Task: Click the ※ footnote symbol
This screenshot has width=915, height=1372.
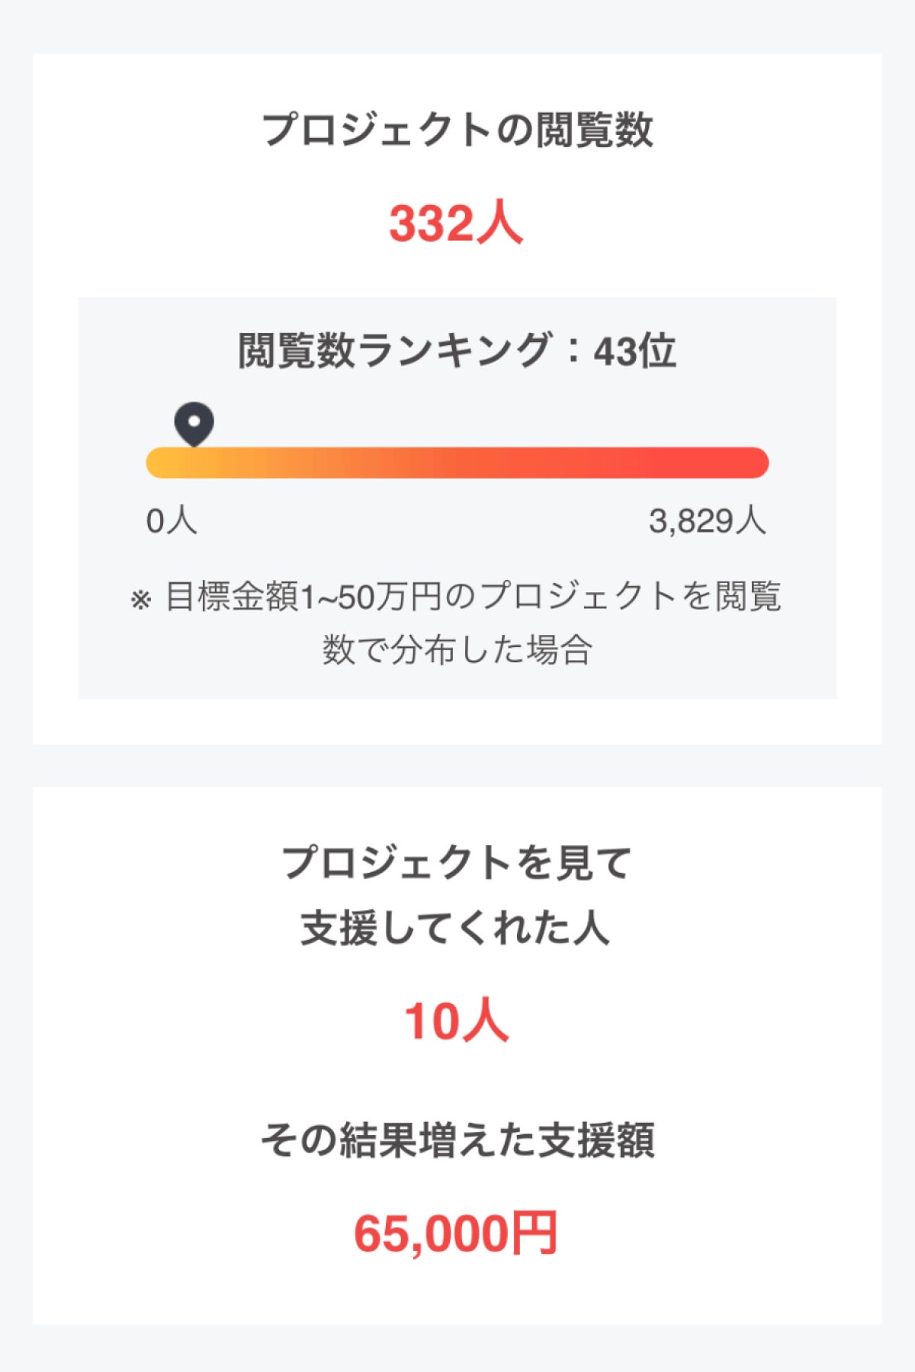Action: pos(141,600)
